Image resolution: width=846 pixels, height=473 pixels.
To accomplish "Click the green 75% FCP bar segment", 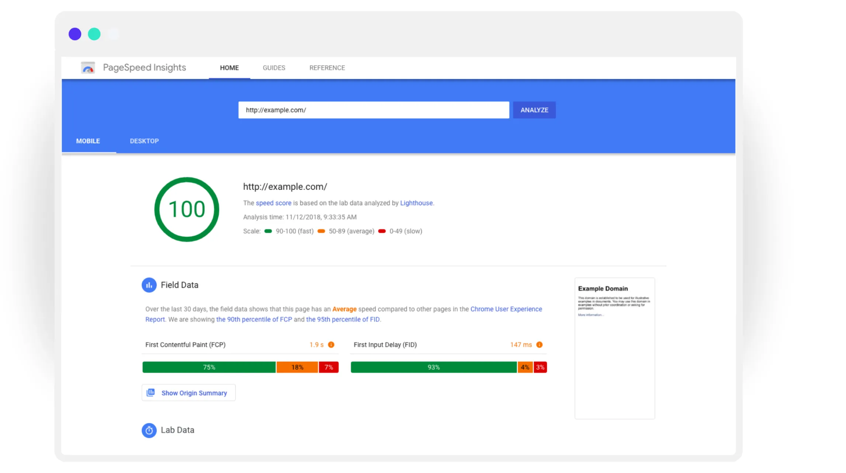I will pos(209,367).
